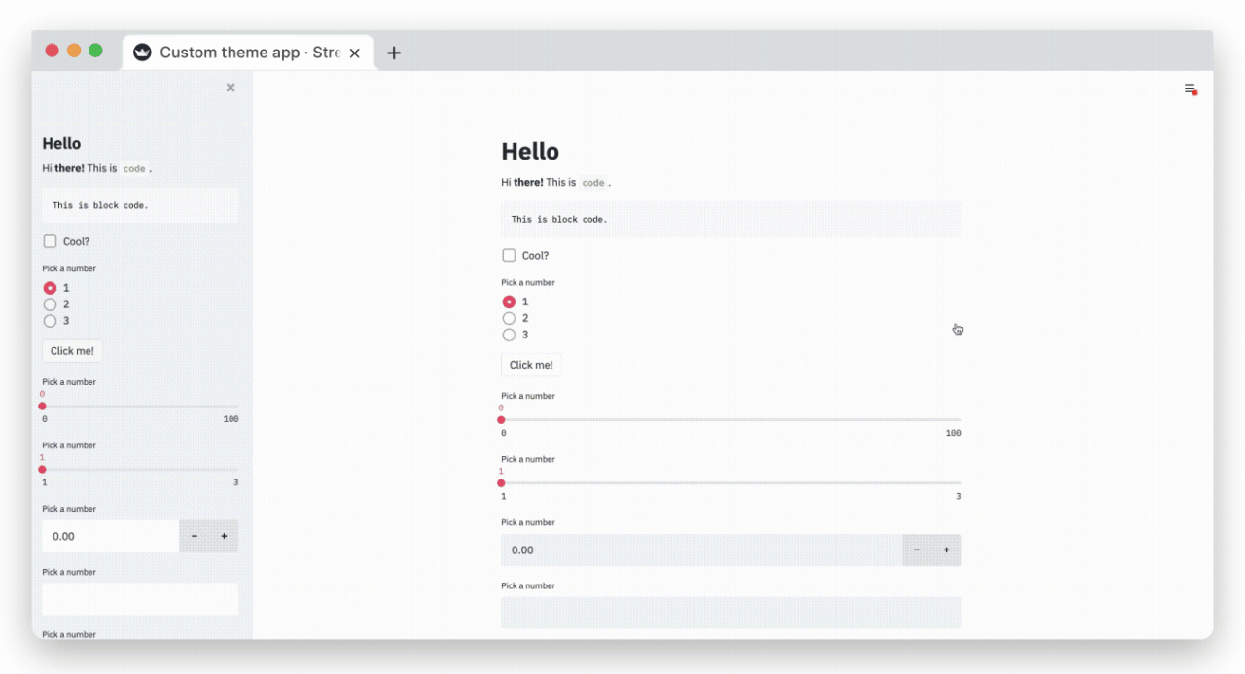Close the Custom theme app browser tab
This screenshot has height=674, width=1245.
354,53
